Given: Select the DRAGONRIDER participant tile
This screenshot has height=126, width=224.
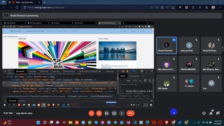Looking at the screenshot, I should tap(189, 64).
